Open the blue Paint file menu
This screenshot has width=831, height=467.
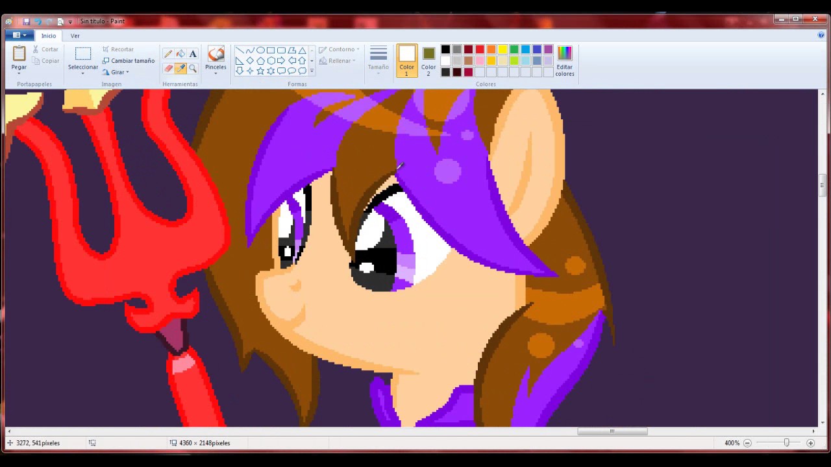(19, 35)
